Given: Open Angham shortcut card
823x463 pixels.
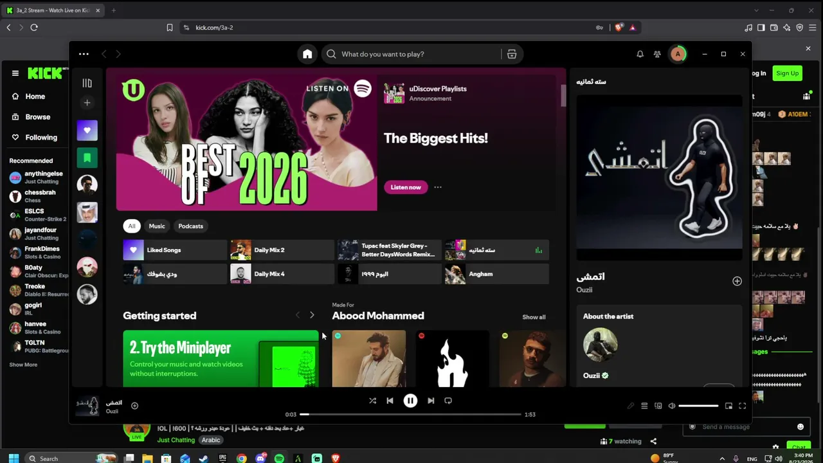Looking at the screenshot, I should pos(497,274).
